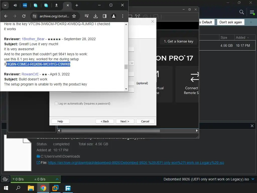Screen dimensions: 257x193
Task: Open a new Chrome tab
Action: 77,5
